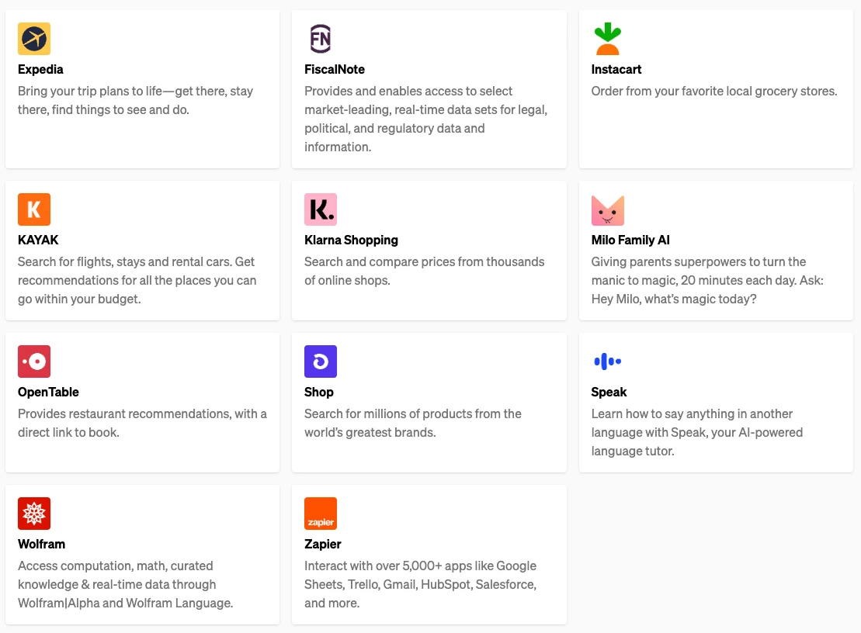Click the orange KAYAK K icon
This screenshot has height=633, width=861.
[x=34, y=209]
